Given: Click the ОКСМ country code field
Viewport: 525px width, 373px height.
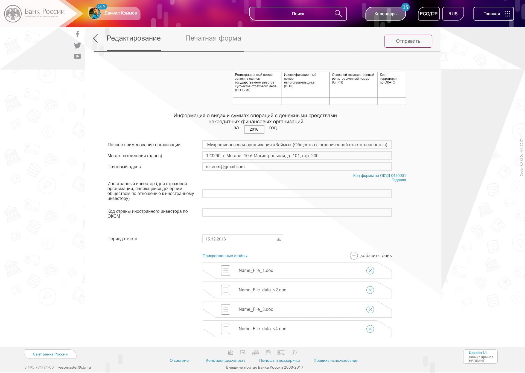Looking at the screenshot, I should click(297, 213).
